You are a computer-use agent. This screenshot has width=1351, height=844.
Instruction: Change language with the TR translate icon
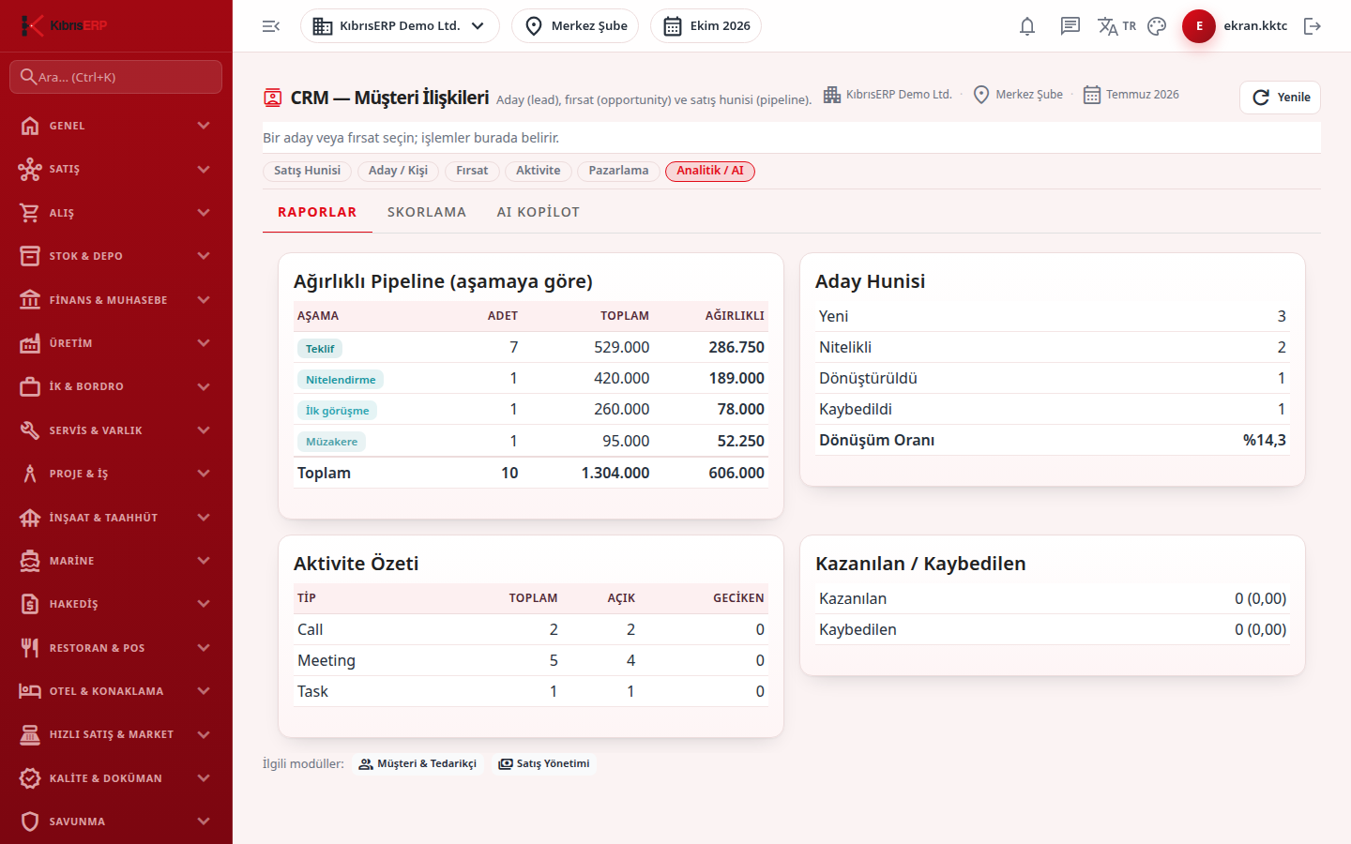pyautogui.click(x=1116, y=26)
